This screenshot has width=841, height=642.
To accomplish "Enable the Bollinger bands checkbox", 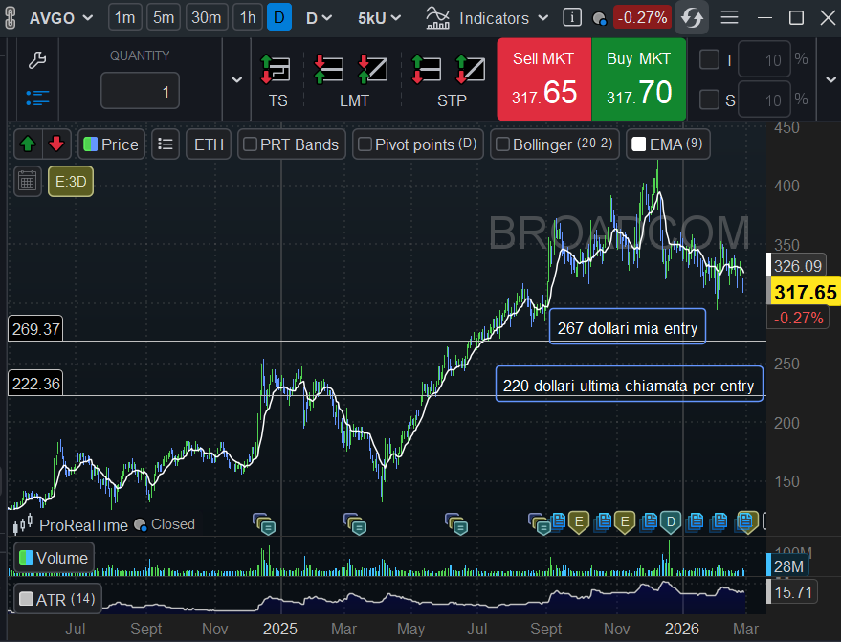I will (x=502, y=144).
